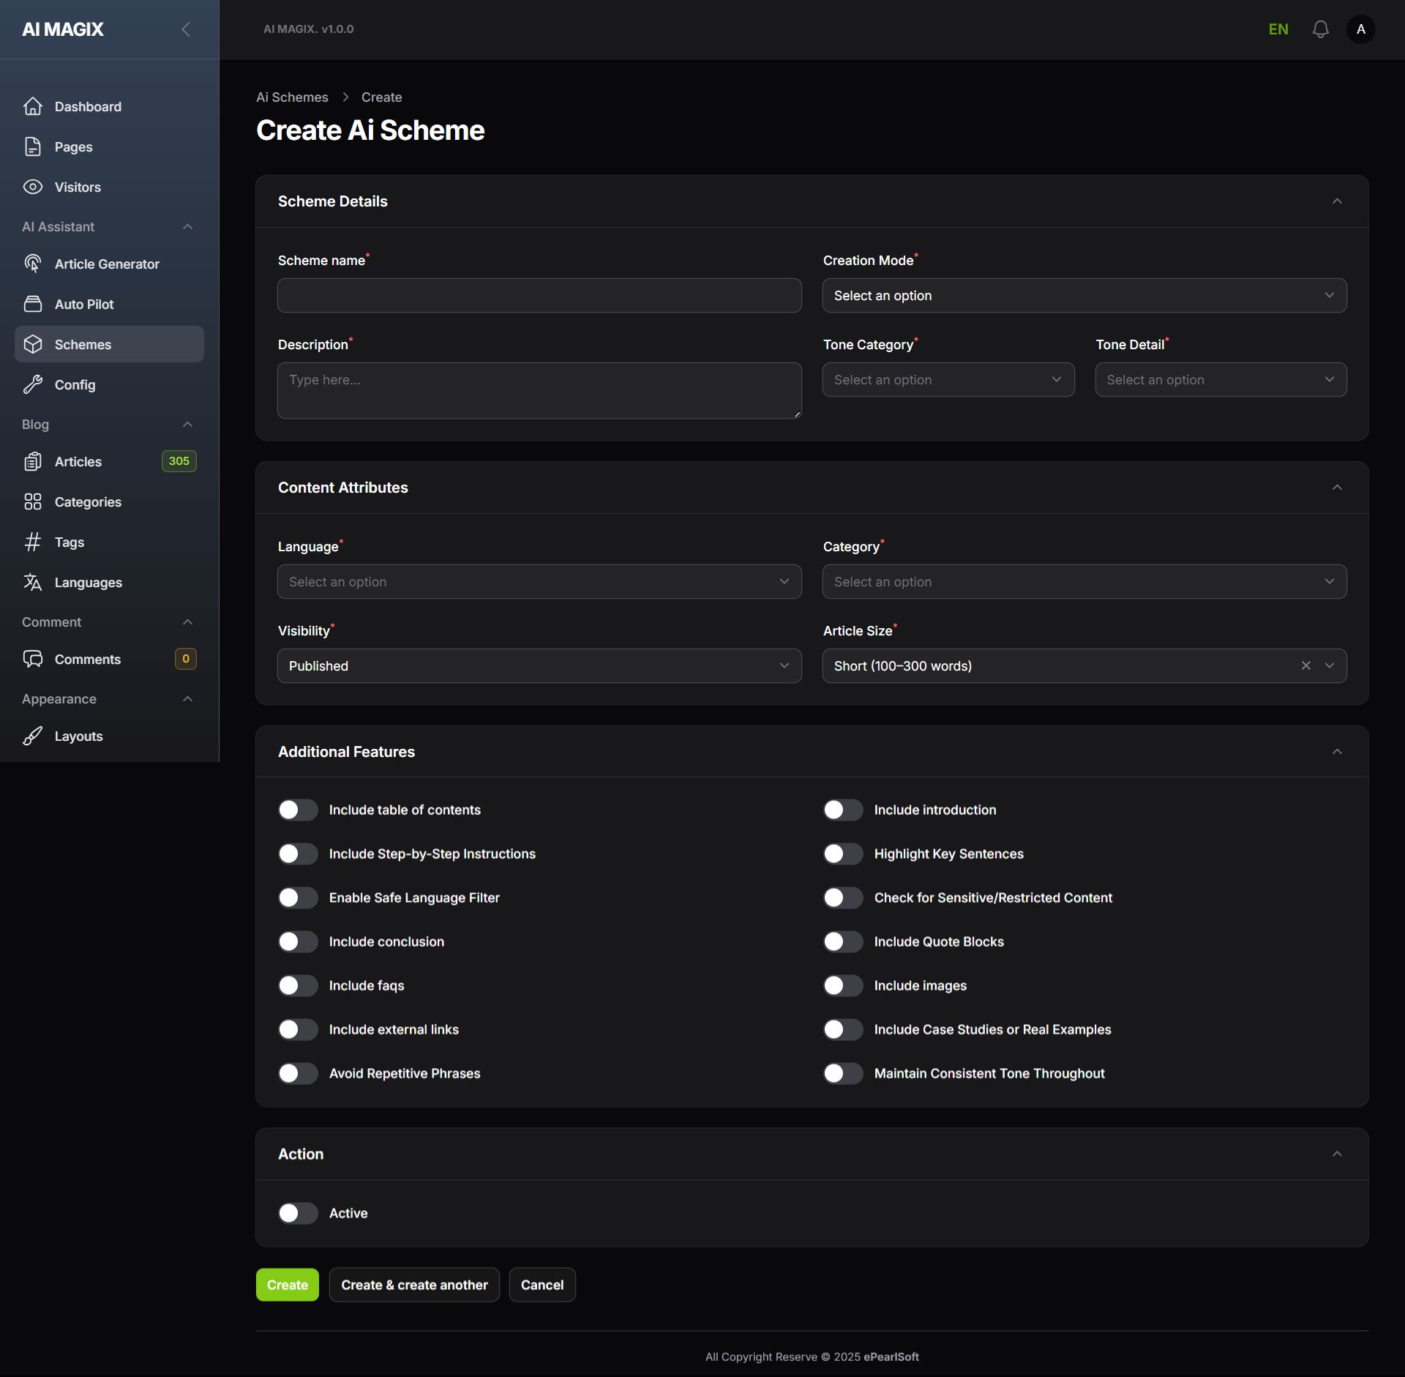Open the Creation Mode dropdown
The image size is (1405, 1377).
tap(1084, 296)
